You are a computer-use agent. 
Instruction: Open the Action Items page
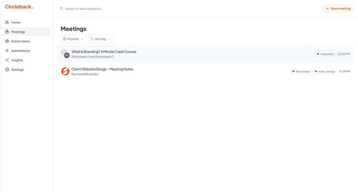click(x=20, y=41)
